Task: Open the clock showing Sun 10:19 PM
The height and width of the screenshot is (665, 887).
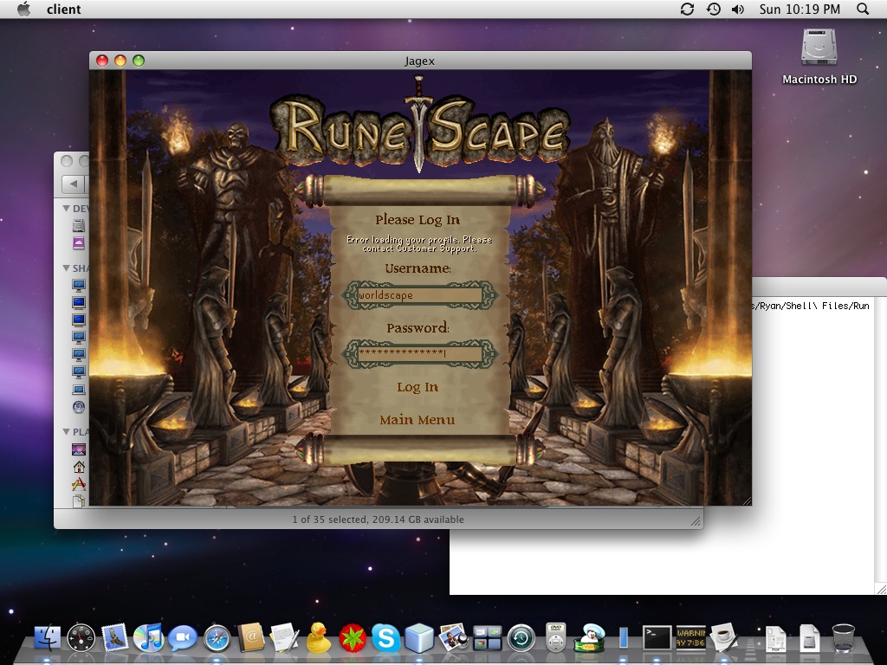Action: 800,9
